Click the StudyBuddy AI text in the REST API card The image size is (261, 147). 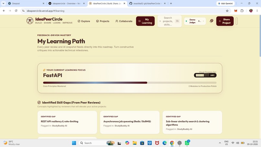pyautogui.click(x=60, y=126)
